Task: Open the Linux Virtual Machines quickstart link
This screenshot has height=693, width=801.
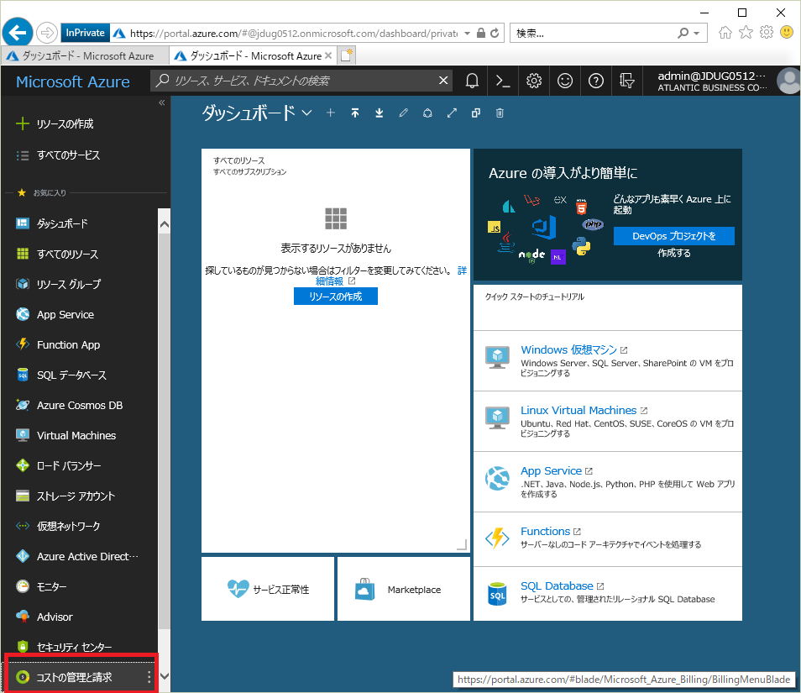Action: (578, 411)
